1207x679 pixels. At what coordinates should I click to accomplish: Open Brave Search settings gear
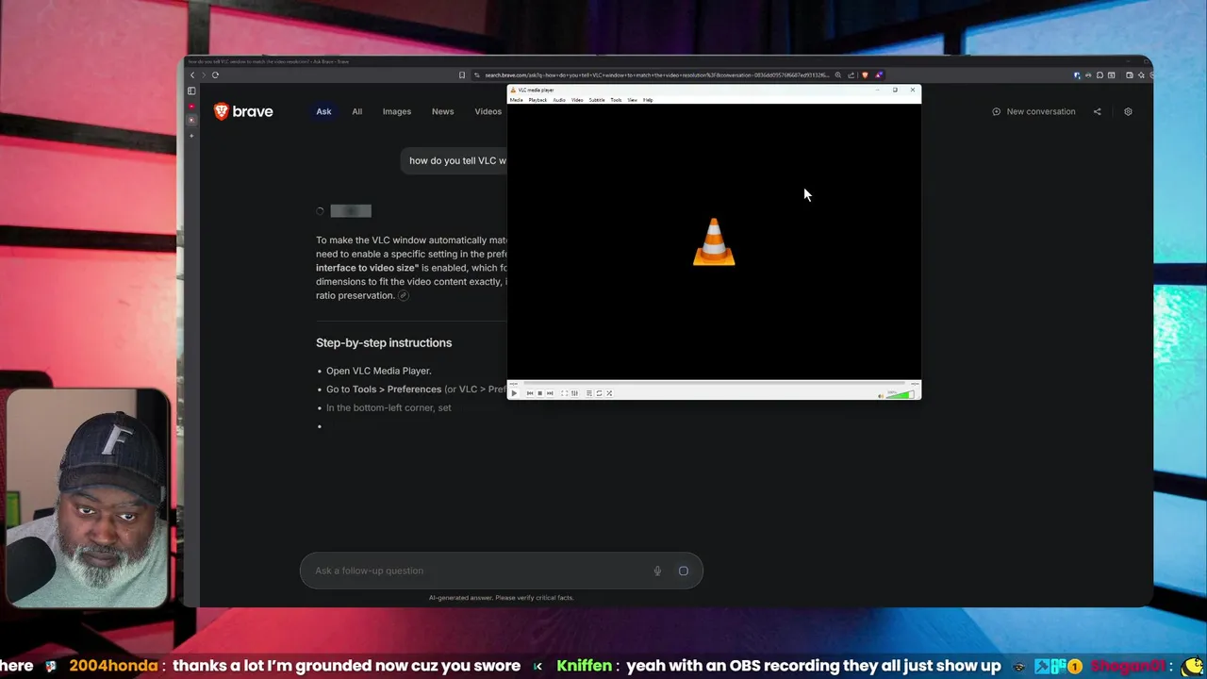[x=1128, y=111]
